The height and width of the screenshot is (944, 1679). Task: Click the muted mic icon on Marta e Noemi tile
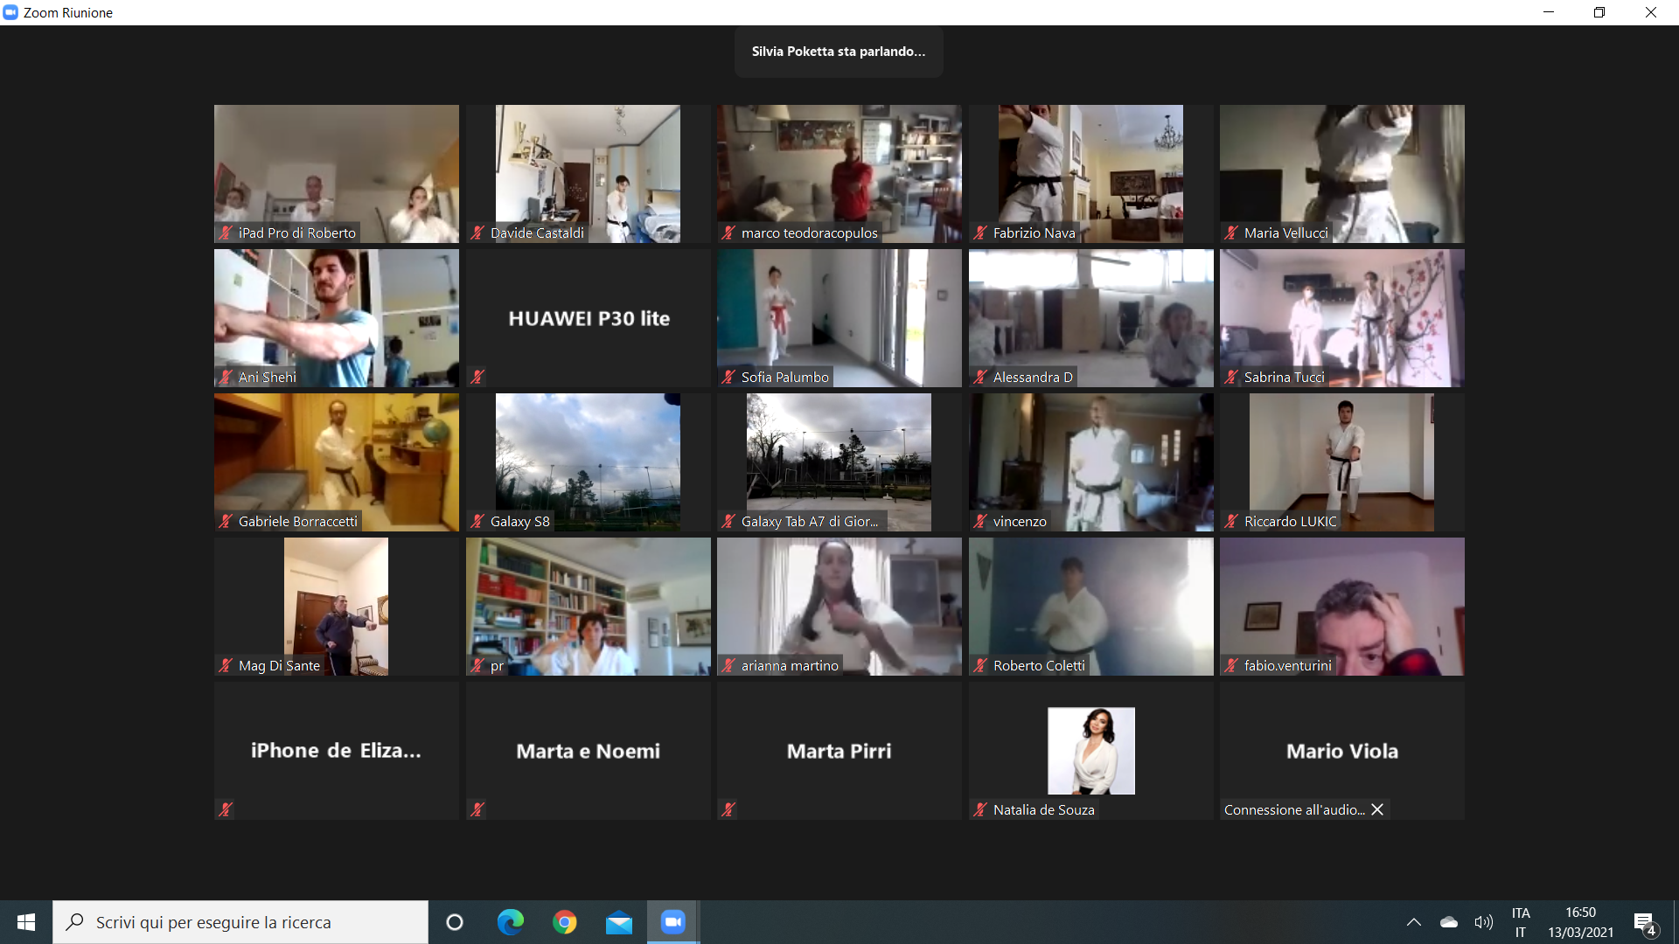click(477, 809)
